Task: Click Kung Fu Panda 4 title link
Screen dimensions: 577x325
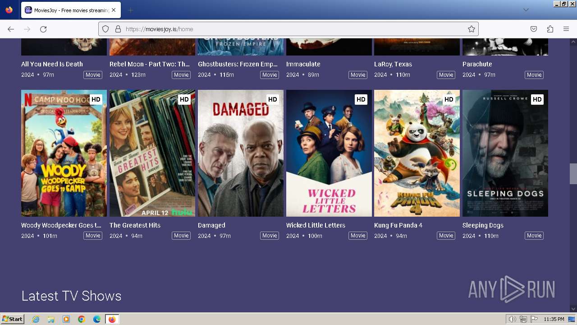Action: (398, 225)
